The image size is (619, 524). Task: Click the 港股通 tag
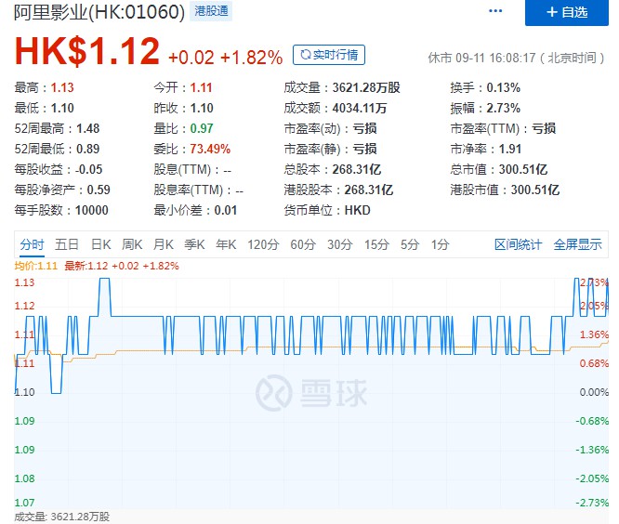[x=211, y=11]
